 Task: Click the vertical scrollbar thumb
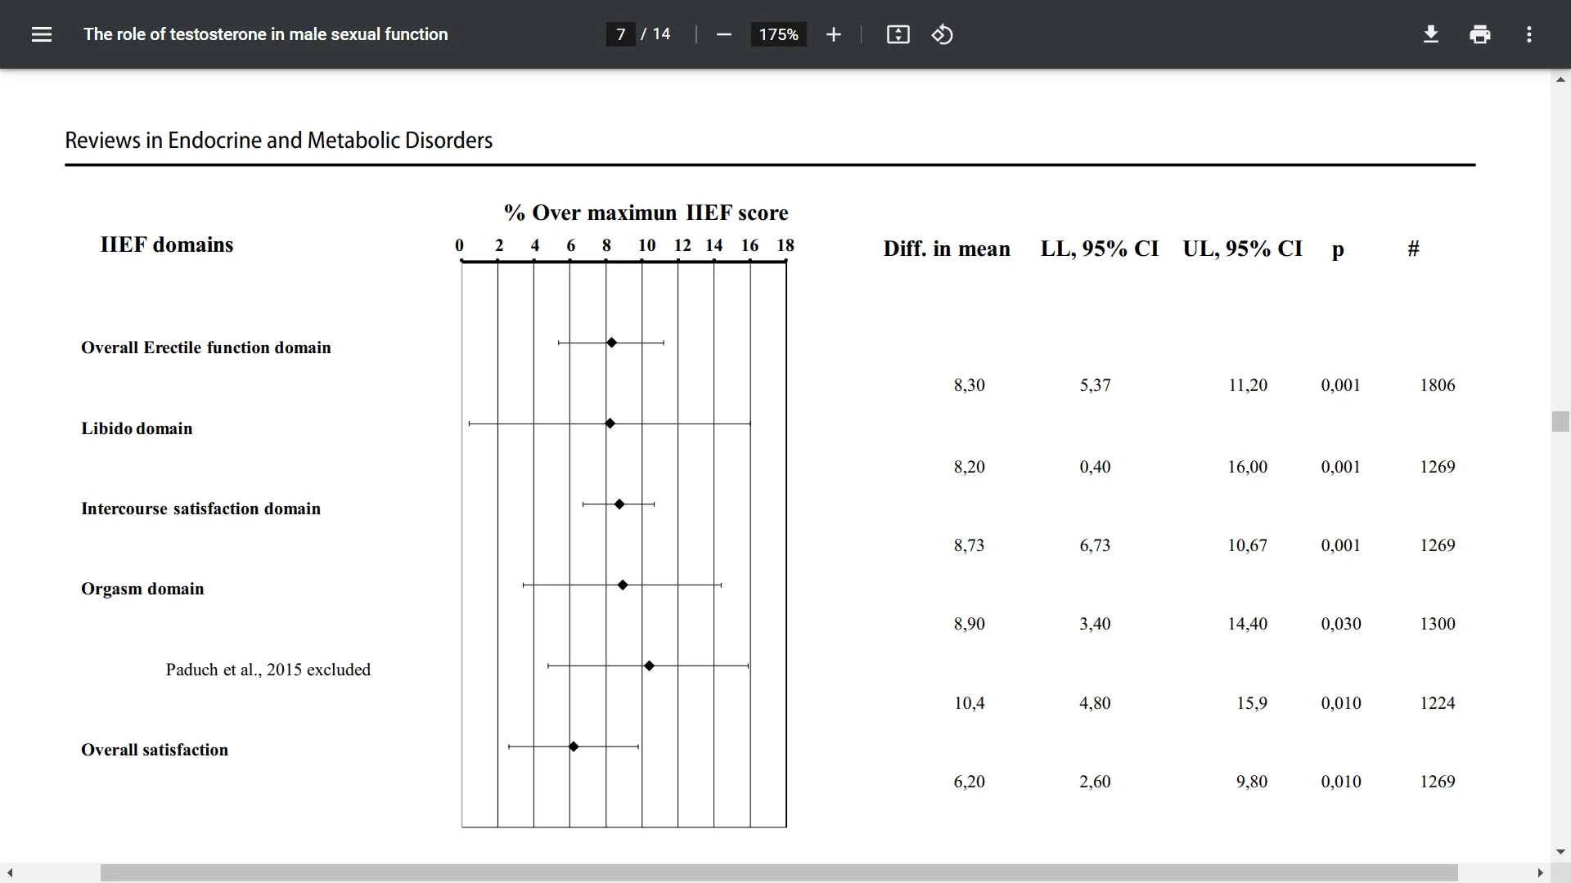tap(1560, 422)
